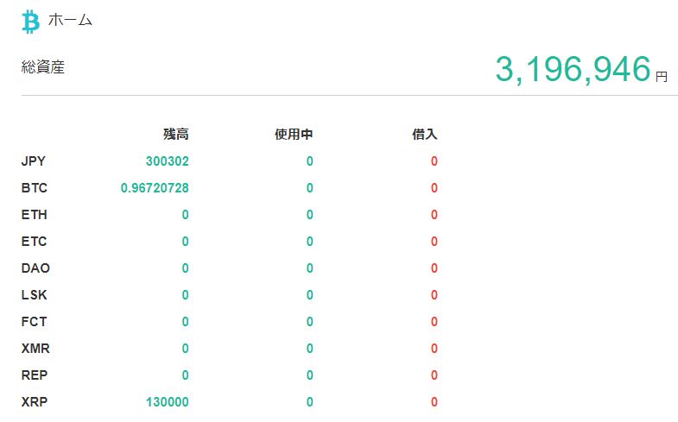
Task: Select the BTC currency row label
Action: coord(34,188)
